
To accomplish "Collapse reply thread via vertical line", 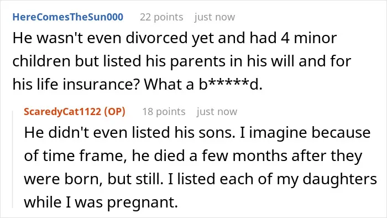I will coord(13,159).
